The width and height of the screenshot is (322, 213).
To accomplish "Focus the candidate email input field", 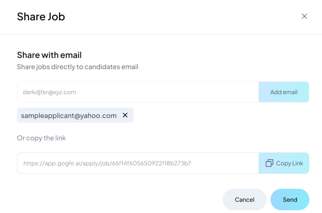I will [138, 92].
